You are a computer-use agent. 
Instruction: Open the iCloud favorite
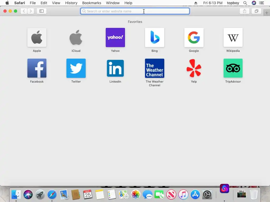click(76, 37)
